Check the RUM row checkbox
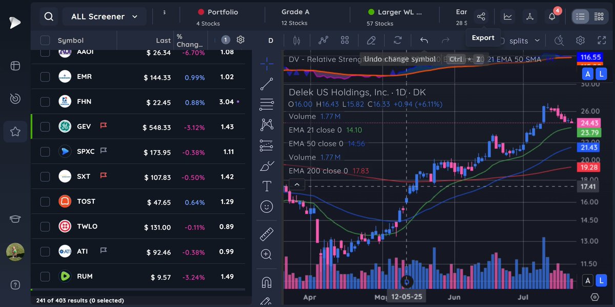This screenshot has height=307, width=615. tap(45, 276)
